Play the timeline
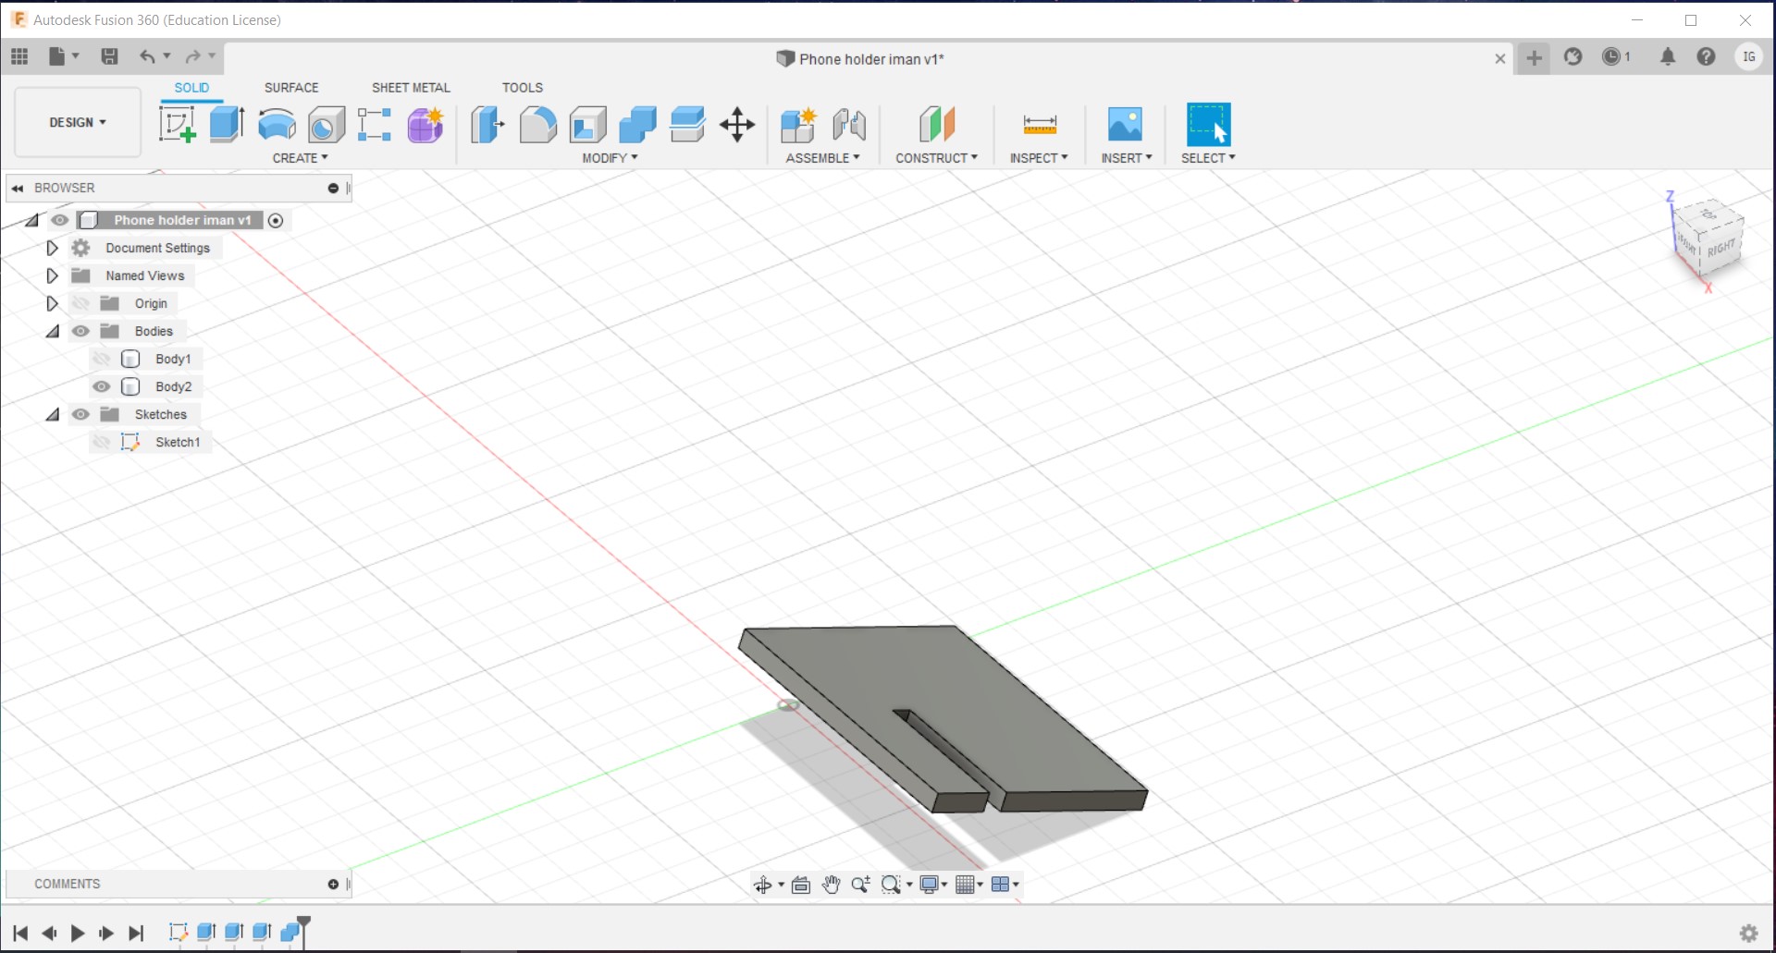This screenshot has width=1776, height=953. tap(78, 933)
